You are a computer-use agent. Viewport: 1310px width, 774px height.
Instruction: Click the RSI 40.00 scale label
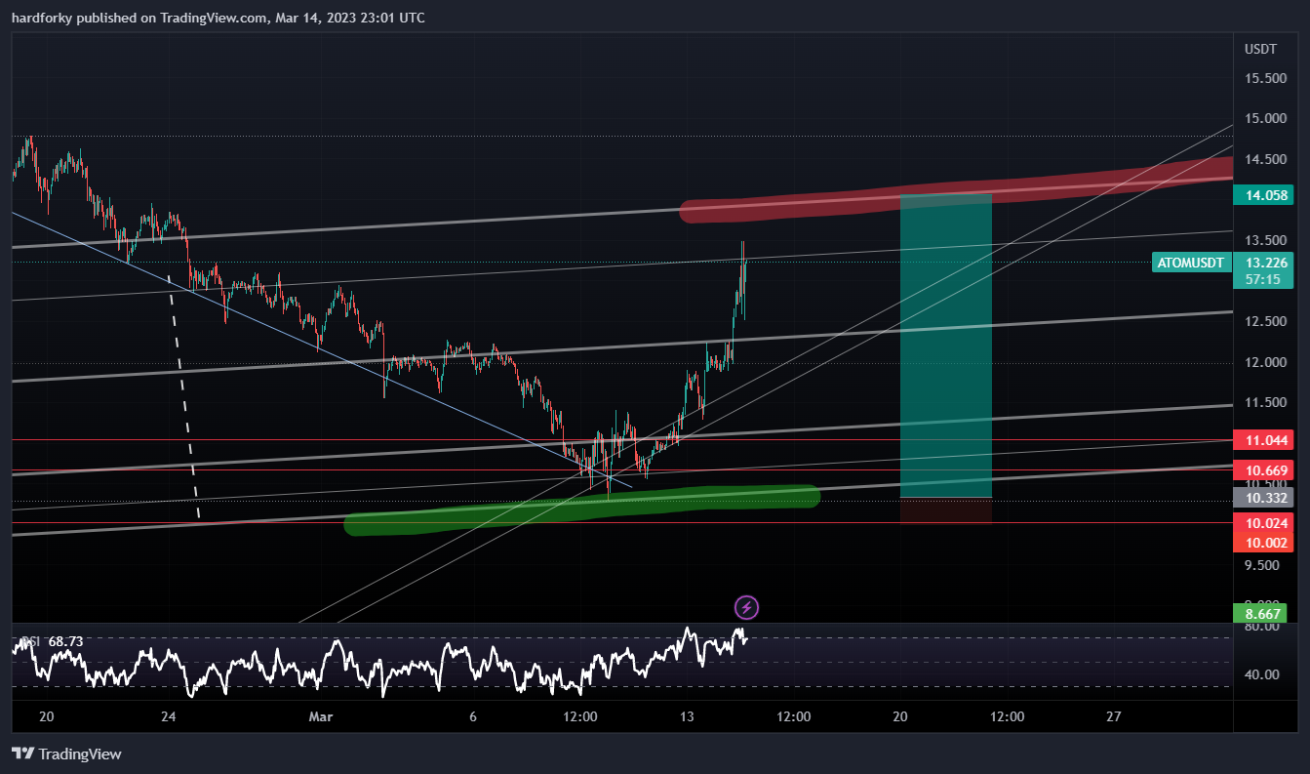pos(1260,674)
